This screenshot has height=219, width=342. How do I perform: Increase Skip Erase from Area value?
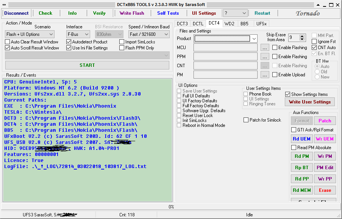302,36
